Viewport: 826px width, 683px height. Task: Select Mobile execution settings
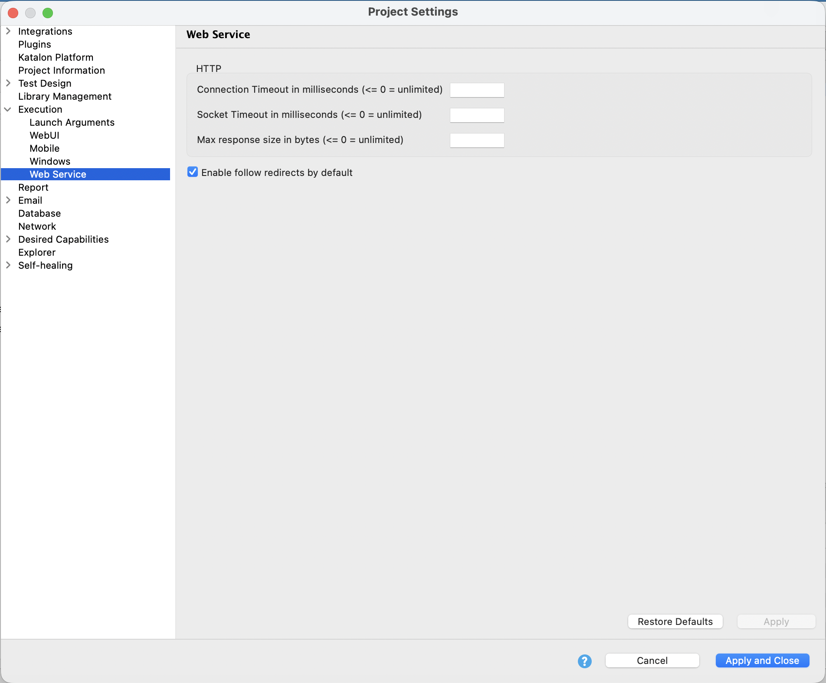tap(44, 148)
